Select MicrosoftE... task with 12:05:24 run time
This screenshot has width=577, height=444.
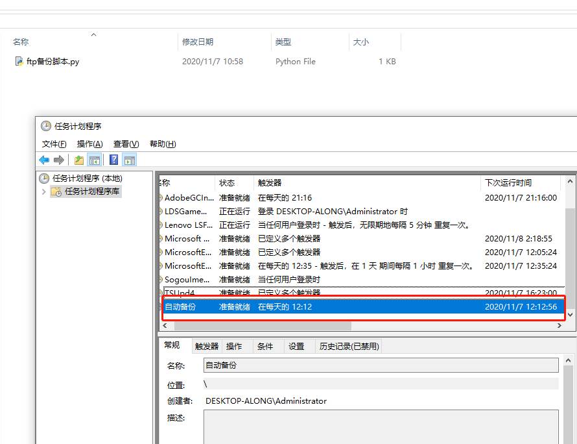click(362, 253)
